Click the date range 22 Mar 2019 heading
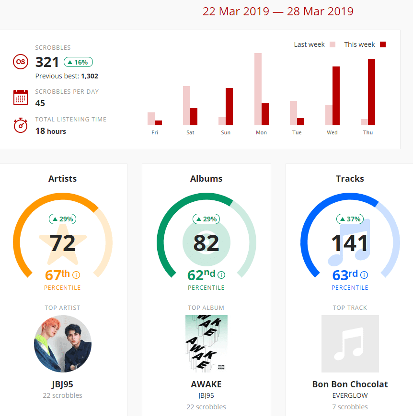This screenshot has height=416, width=413. [278, 11]
